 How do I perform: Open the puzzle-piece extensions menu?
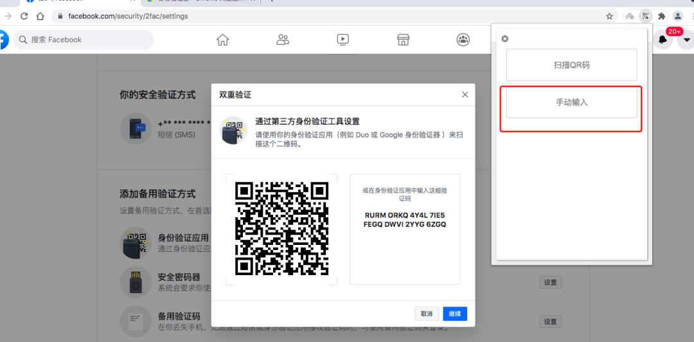(662, 16)
